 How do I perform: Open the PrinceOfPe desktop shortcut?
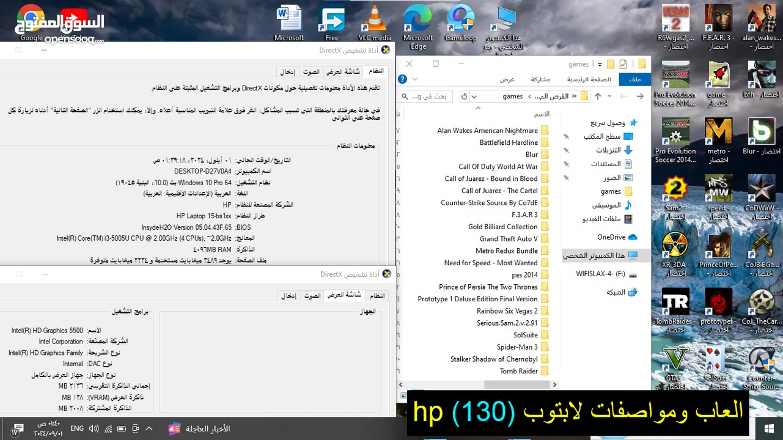pos(718,254)
